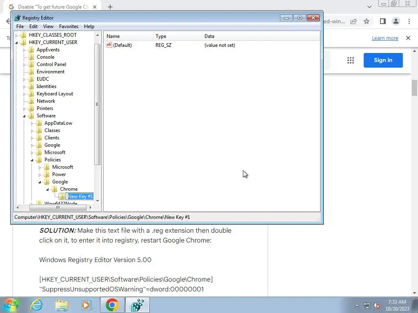Open the Chrome profile avatar icon
The width and height of the screenshot is (418, 313).
tap(396, 21)
